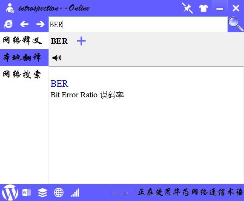The height and width of the screenshot is (201, 244).
Task: Click the blue BER result link
Action: click(x=59, y=84)
